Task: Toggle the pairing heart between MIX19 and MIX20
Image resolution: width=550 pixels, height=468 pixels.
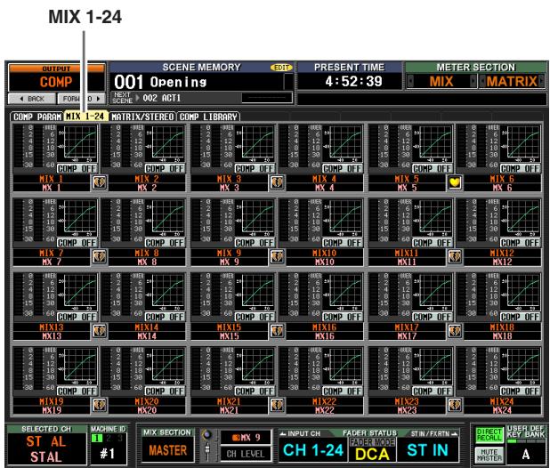Action: pos(100,405)
